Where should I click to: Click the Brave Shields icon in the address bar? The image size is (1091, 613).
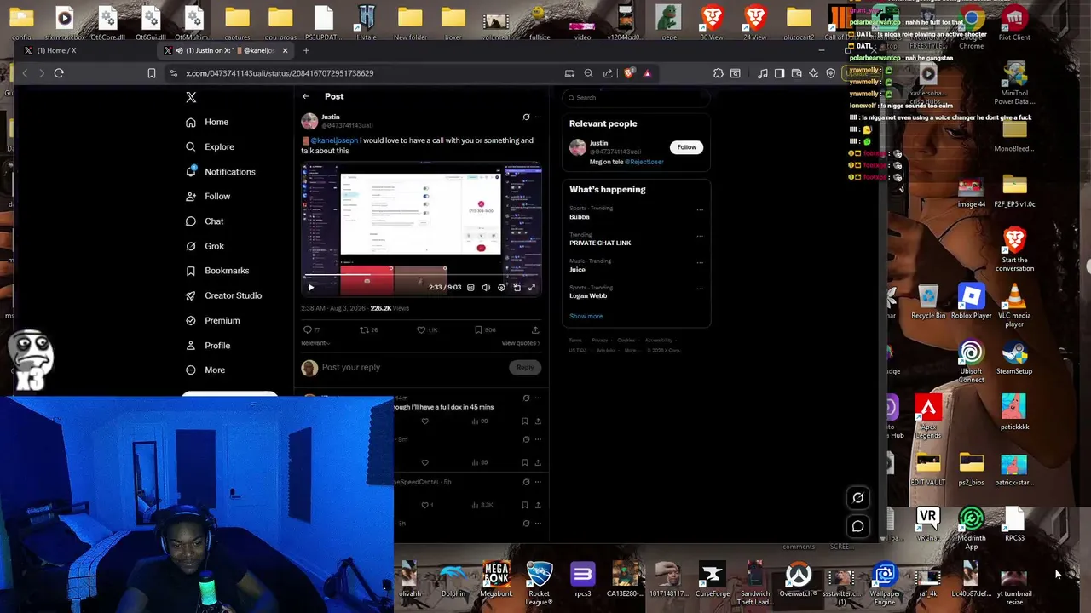pos(628,73)
